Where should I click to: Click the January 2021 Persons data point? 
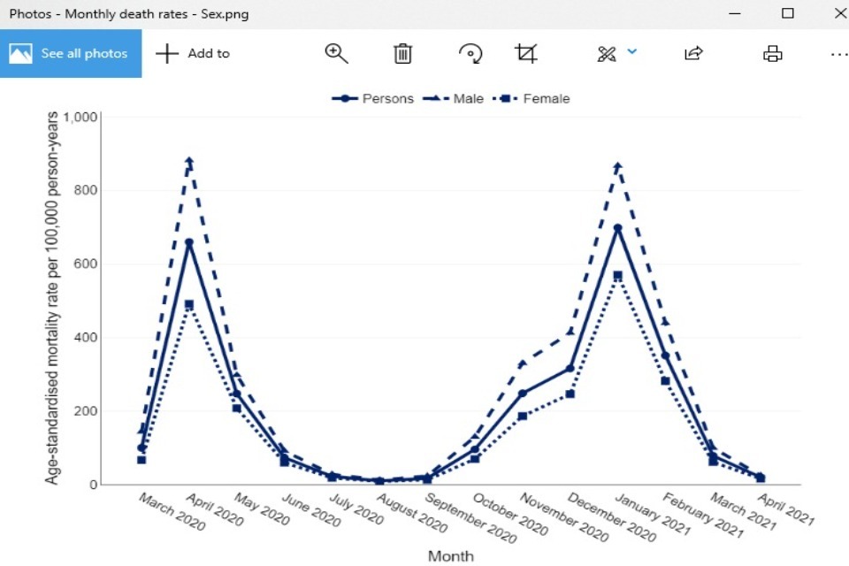click(617, 228)
